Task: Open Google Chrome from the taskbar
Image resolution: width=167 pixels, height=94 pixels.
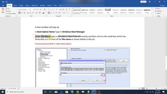Action: (x=77, y=92)
